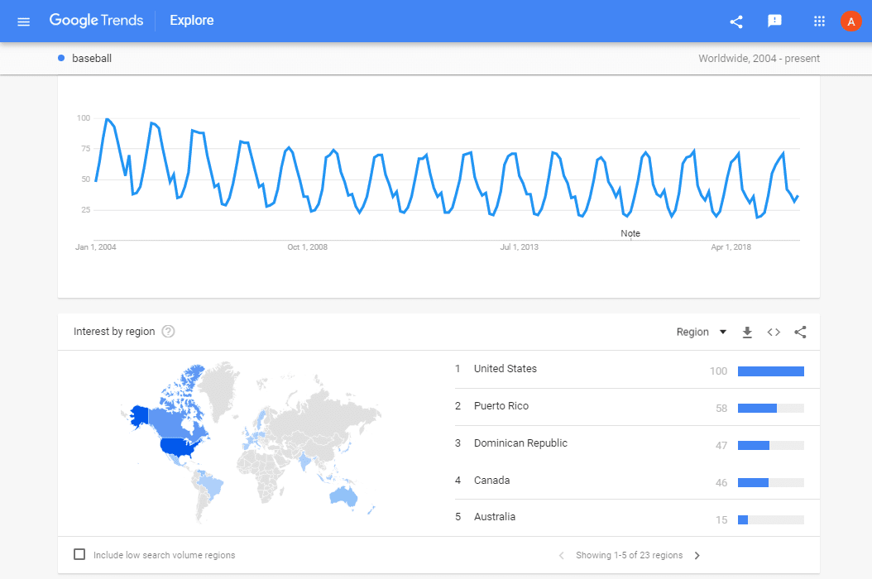Open the send feedback icon
The height and width of the screenshot is (579, 872).
coord(775,22)
